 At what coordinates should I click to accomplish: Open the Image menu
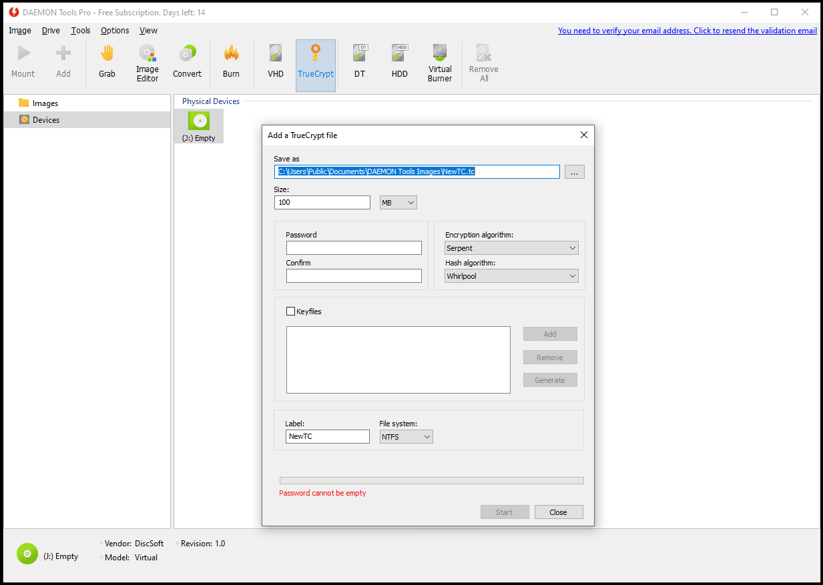[20, 31]
